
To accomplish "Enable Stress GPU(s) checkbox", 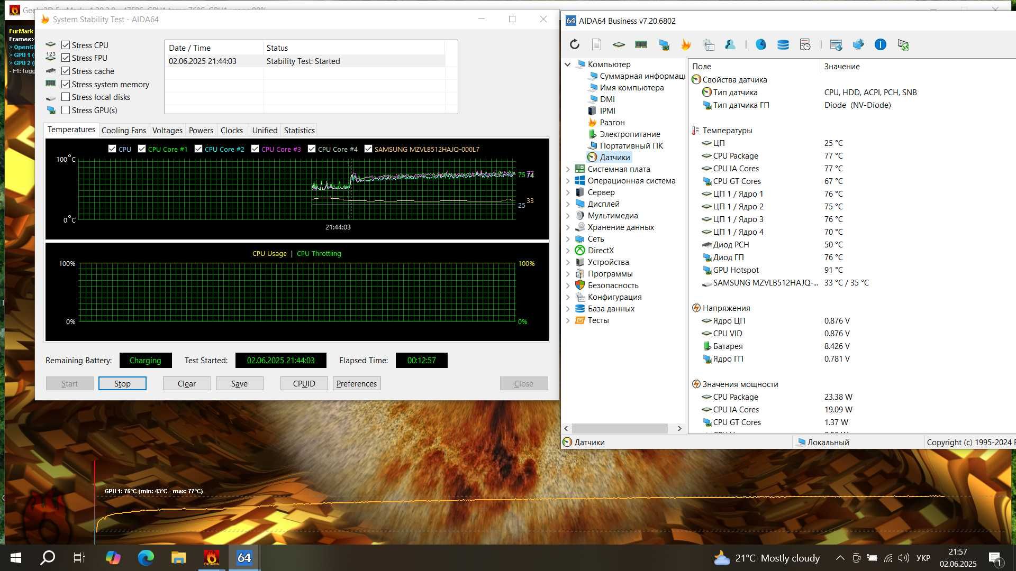I will 66,110.
